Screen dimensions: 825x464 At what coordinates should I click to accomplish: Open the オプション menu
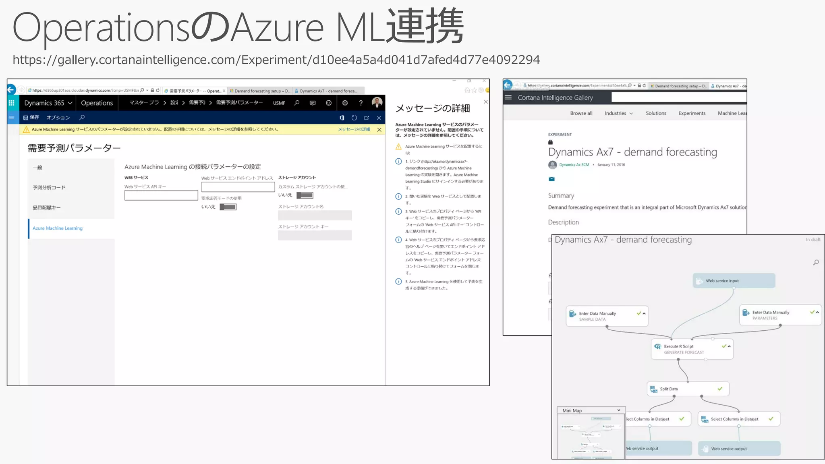click(58, 118)
